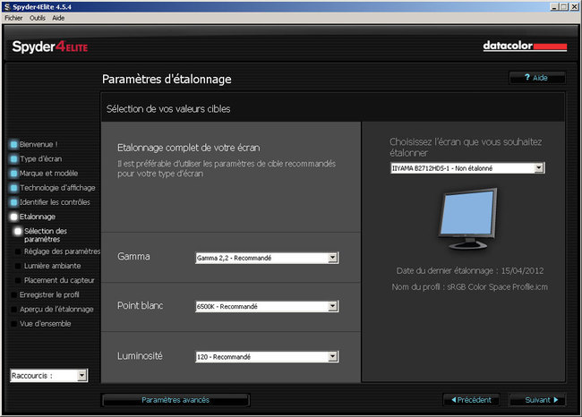Image resolution: width=582 pixels, height=417 pixels.
Task: Click the blue indicator beside Bienvenue !
Action: point(13,144)
